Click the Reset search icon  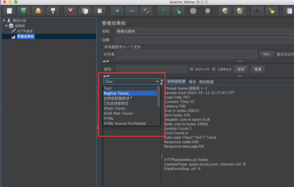point(272,11)
